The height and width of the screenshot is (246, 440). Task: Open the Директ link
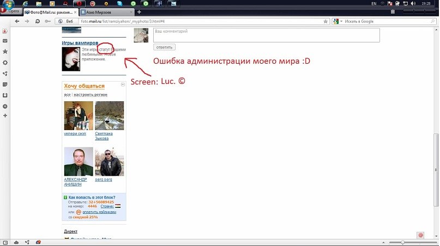click(70, 231)
